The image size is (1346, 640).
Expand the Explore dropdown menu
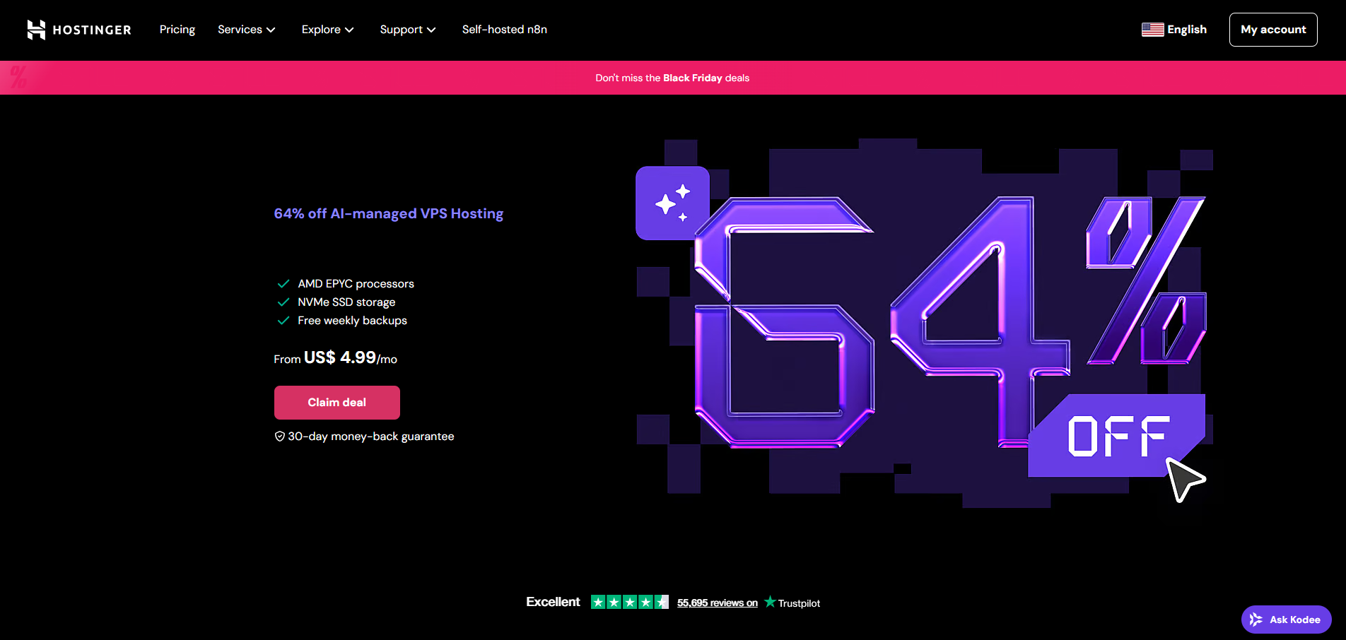[x=327, y=30]
